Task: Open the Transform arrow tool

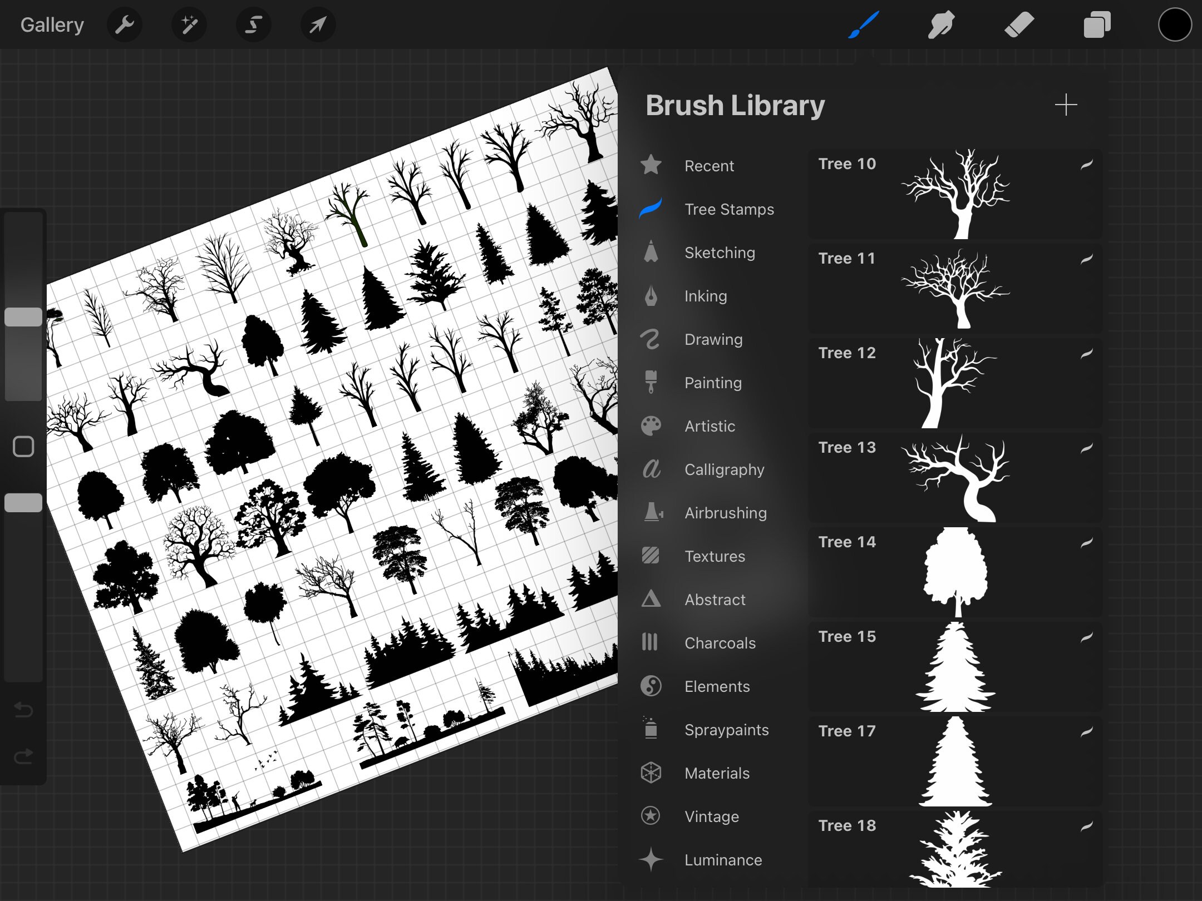Action: (x=317, y=24)
